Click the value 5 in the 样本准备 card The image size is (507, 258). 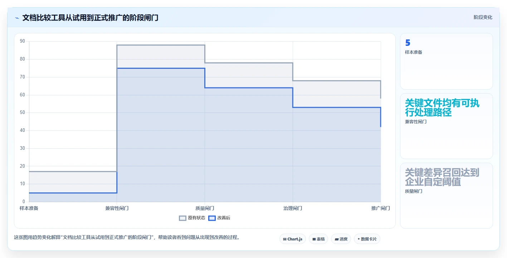coord(408,43)
